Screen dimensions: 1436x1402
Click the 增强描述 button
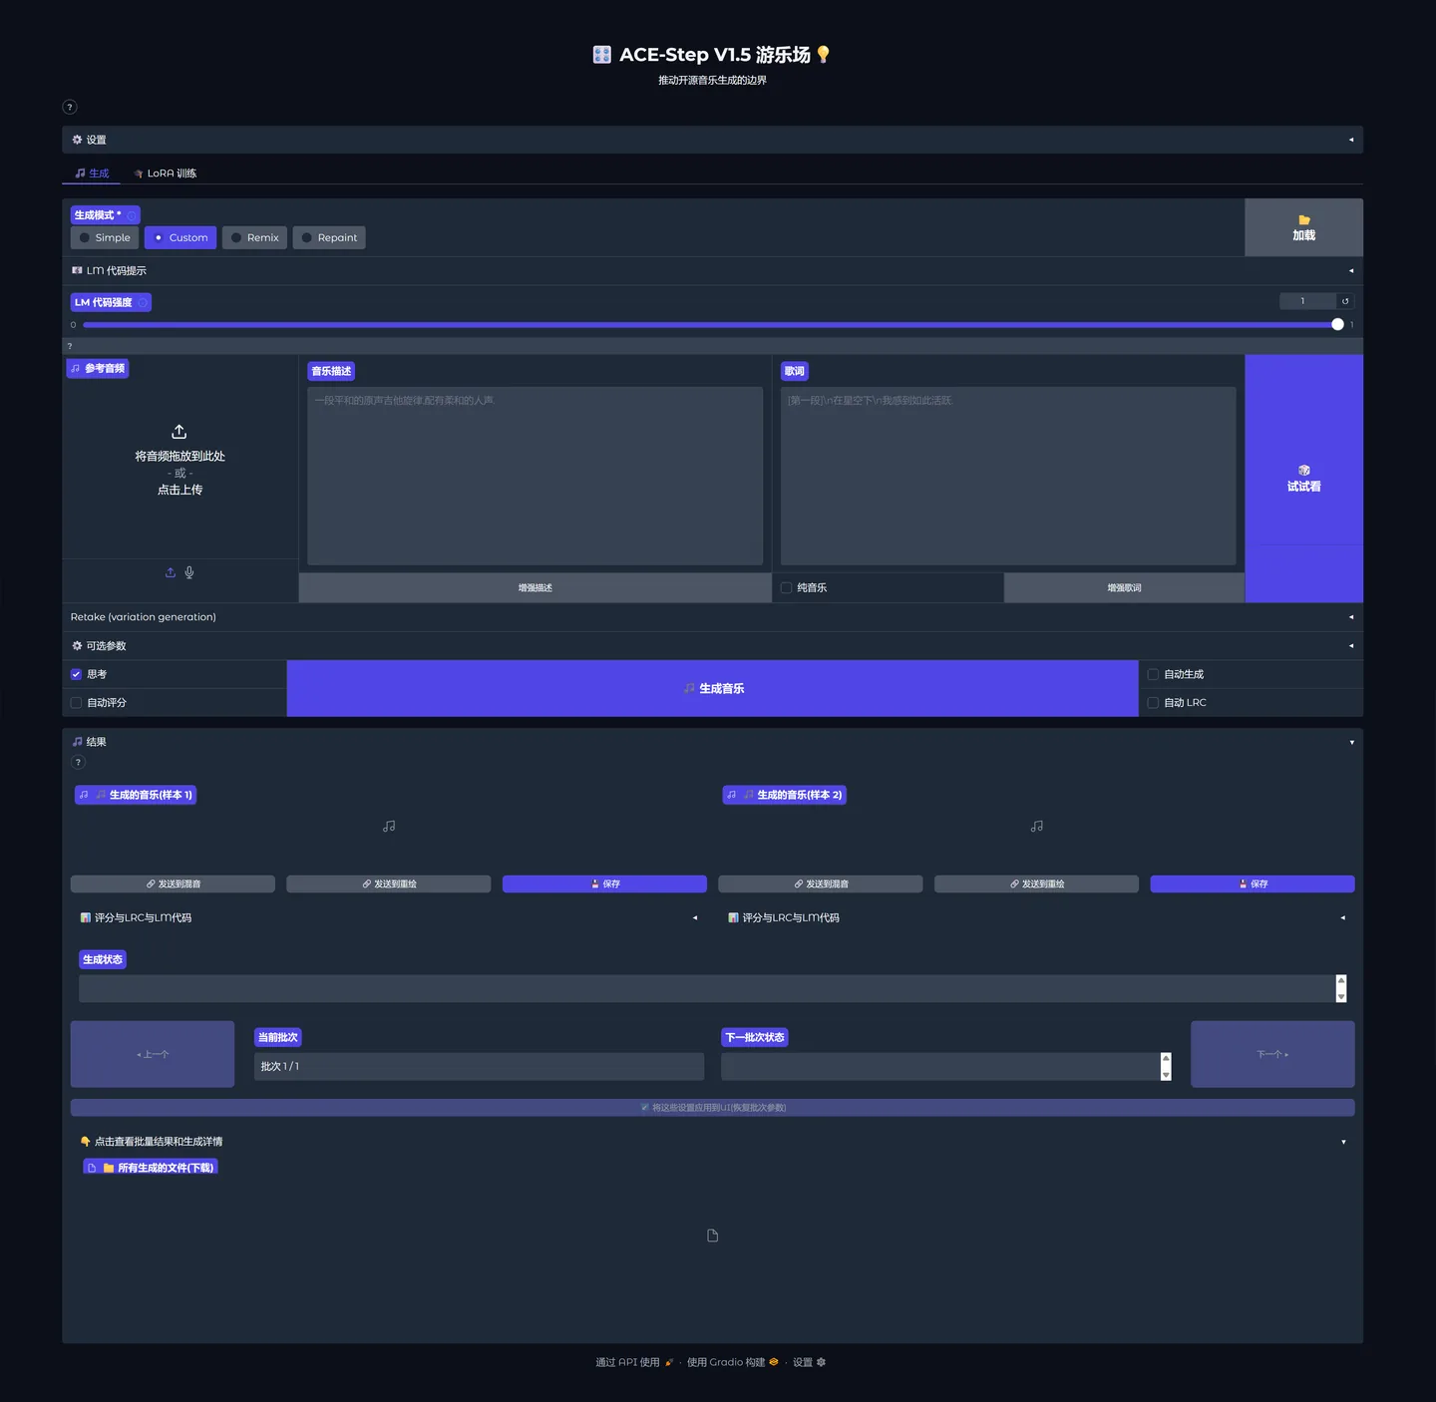click(536, 588)
